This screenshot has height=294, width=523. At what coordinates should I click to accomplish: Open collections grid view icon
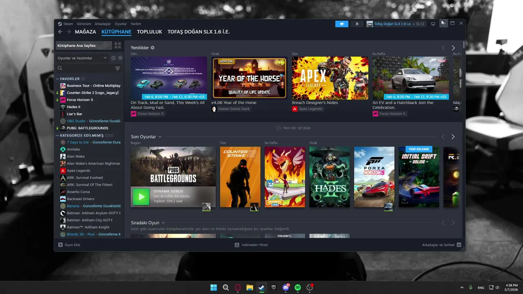click(118, 45)
